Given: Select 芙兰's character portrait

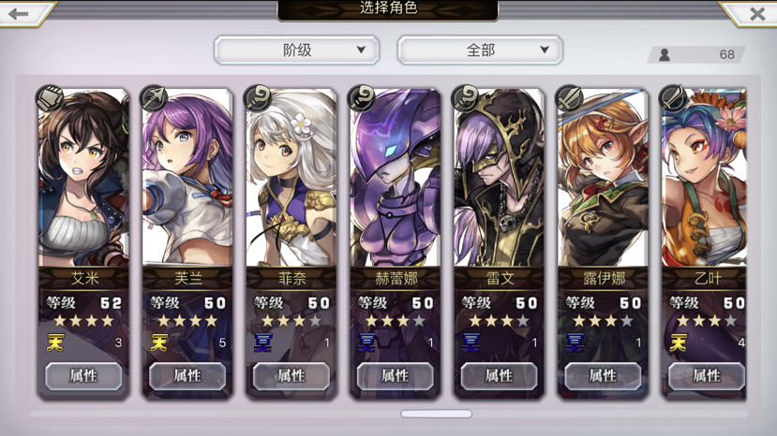Looking at the screenshot, I should [187, 178].
